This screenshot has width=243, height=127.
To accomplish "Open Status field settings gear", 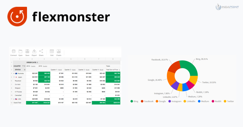I will [25, 70].
